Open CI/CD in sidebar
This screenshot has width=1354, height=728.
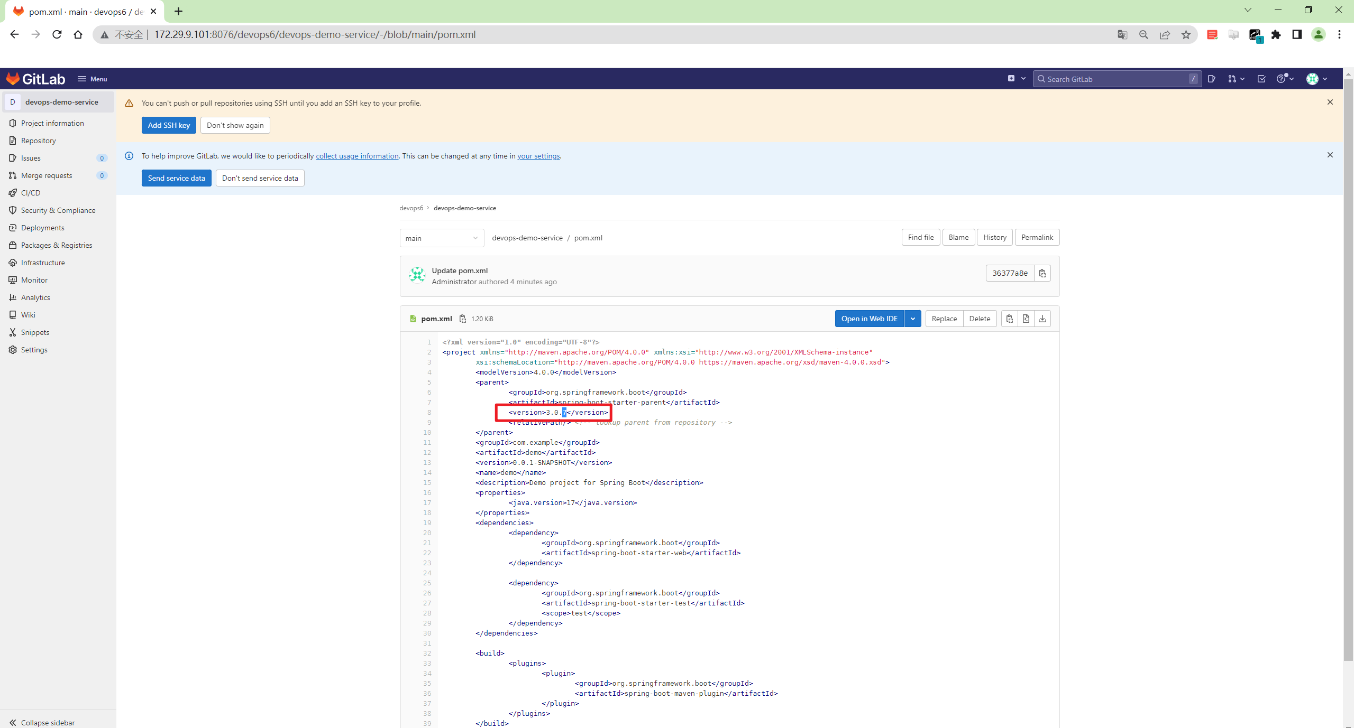click(x=31, y=193)
